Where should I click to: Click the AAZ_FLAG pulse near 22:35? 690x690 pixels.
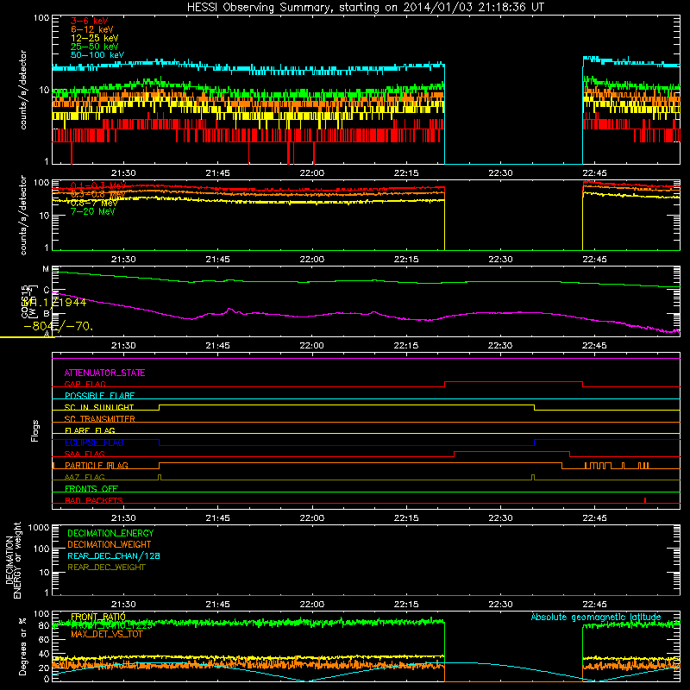(x=533, y=477)
